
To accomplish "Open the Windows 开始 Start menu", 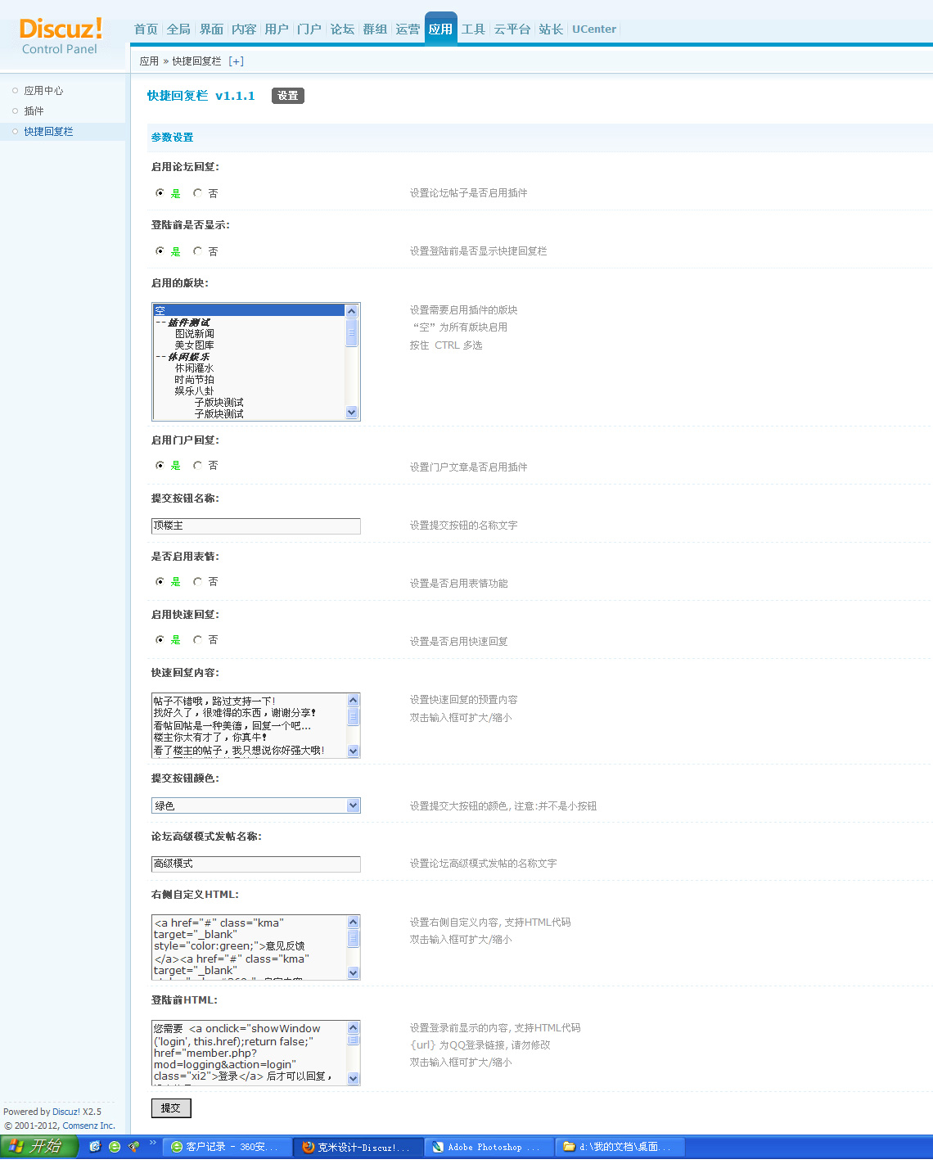I will [x=39, y=1146].
